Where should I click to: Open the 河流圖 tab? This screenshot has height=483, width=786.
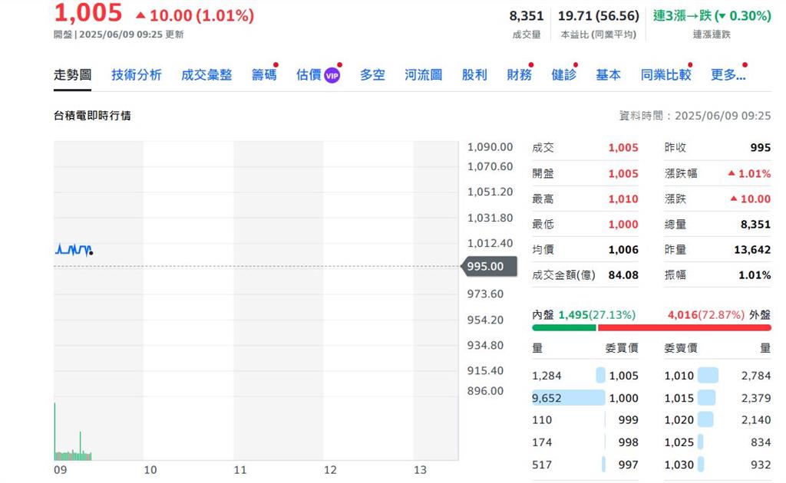coord(424,75)
